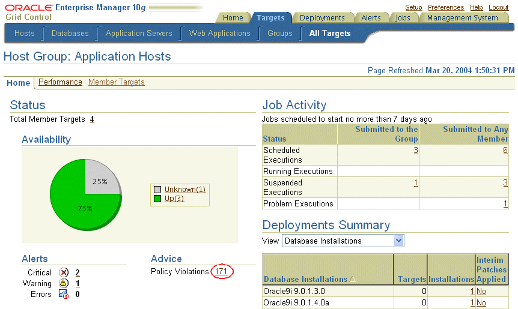Click the Oracle9i 9.0.1.3.0 row name
The width and height of the screenshot is (518, 309).
[294, 291]
